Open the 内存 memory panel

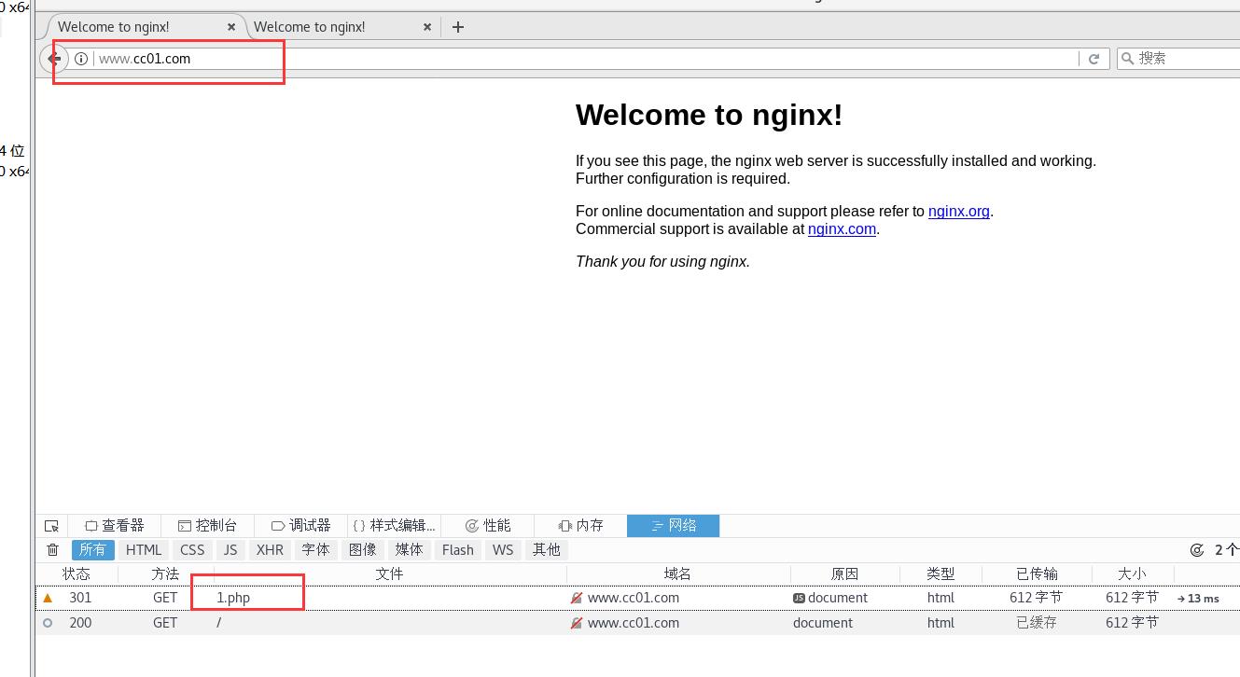(x=580, y=526)
